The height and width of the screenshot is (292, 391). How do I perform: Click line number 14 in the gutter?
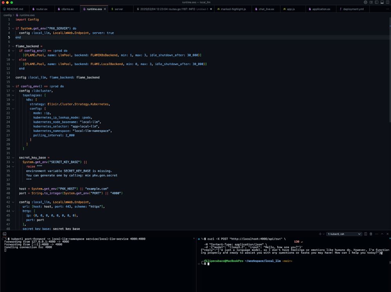click(x=8, y=77)
